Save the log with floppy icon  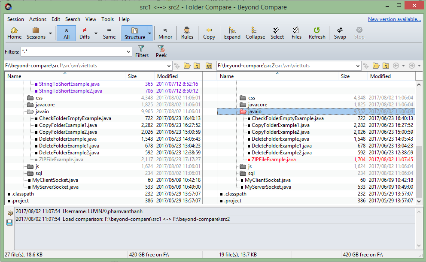[9, 223]
